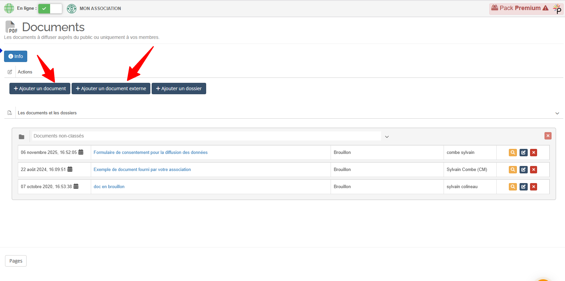Open the doc en brouillon link
This screenshot has width=565, height=281.
[x=109, y=187]
